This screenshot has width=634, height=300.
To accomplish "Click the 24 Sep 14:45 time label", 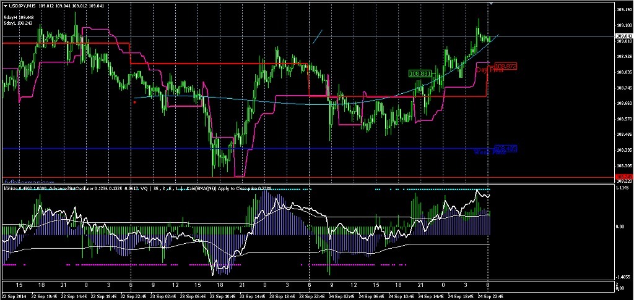I will point(432,296).
